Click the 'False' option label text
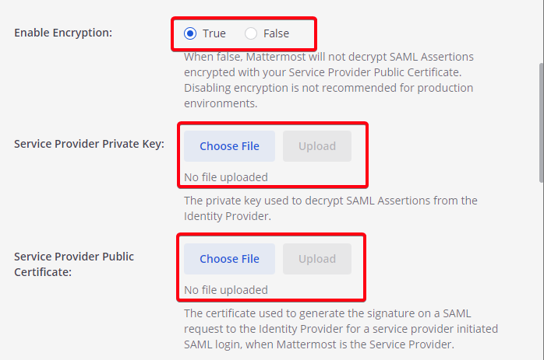This screenshot has height=360, width=544. (x=276, y=33)
